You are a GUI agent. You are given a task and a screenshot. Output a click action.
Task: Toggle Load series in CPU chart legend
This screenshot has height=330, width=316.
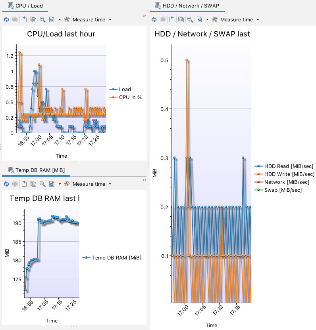click(x=125, y=90)
